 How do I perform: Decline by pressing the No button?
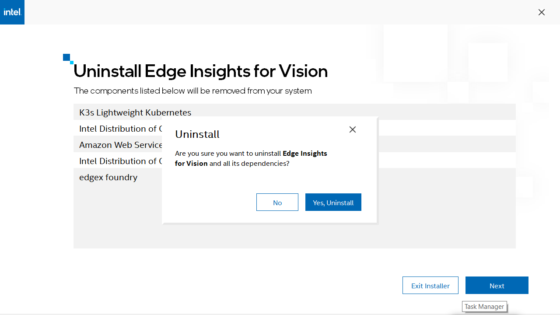(x=277, y=203)
